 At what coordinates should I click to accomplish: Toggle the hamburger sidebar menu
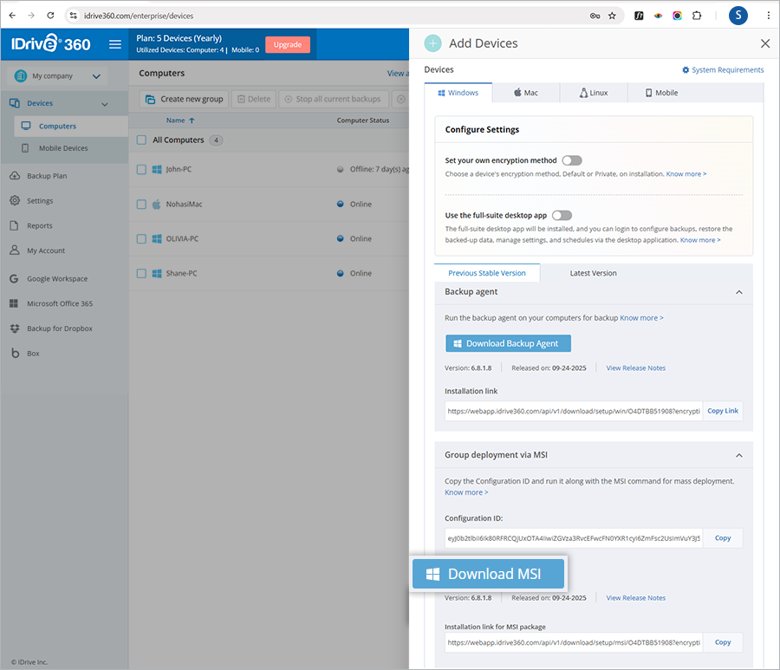pos(115,44)
